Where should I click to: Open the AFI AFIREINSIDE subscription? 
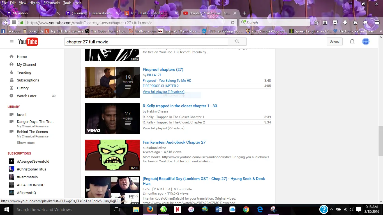(30, 185)
